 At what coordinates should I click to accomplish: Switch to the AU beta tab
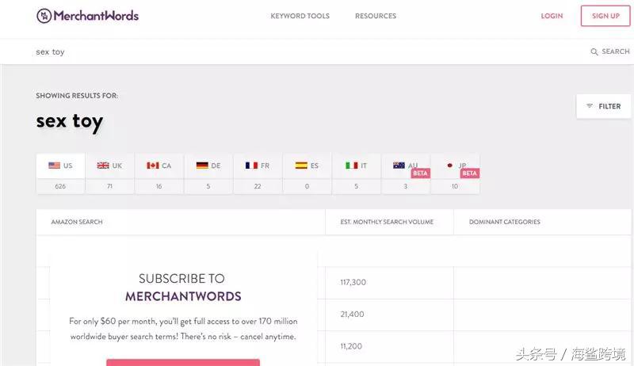click(405, 166)
